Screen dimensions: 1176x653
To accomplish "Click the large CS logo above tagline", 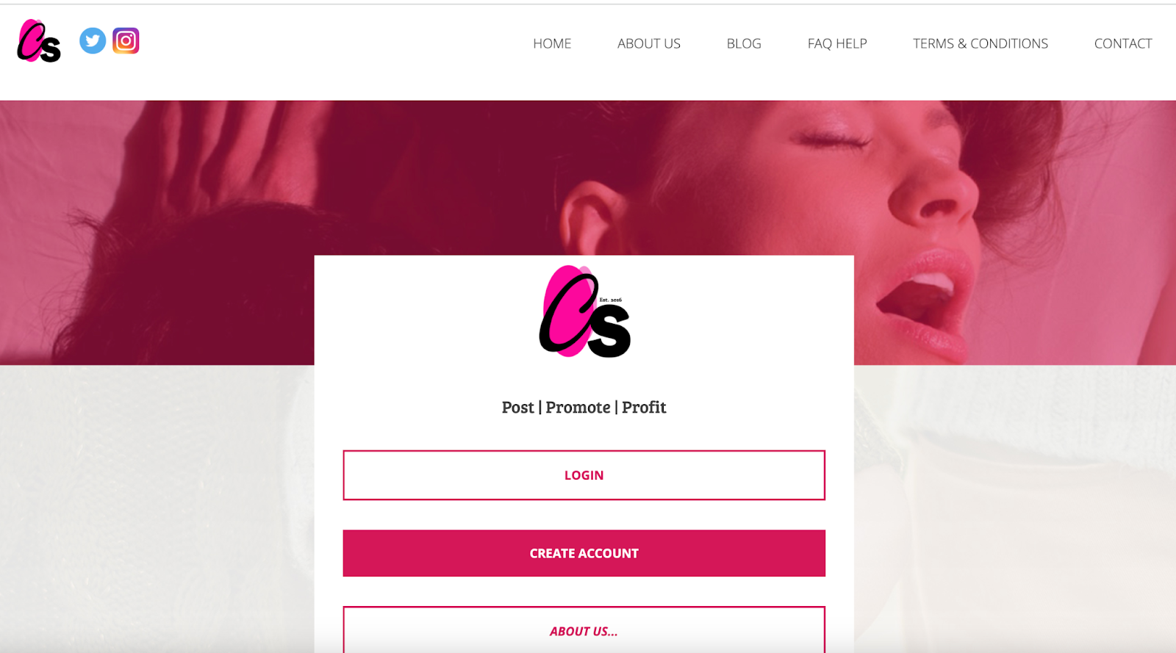I will 585,311.
